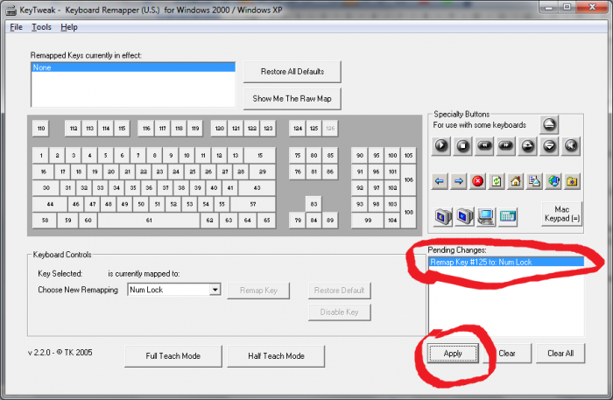Click the Stop media specialty button

(462, 145)
